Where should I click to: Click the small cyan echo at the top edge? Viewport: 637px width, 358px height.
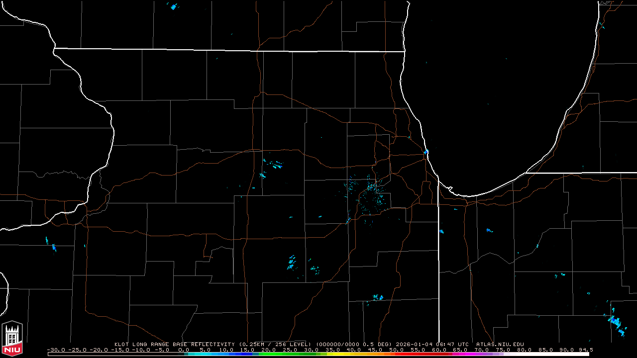[174, 6]
